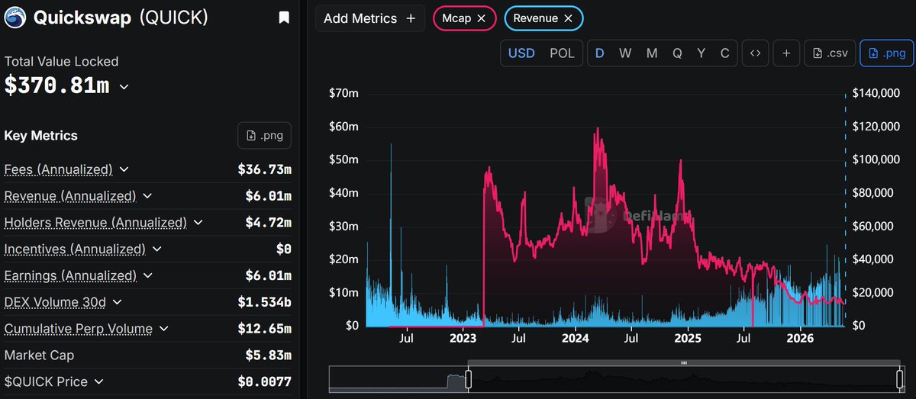Expand Fees (Annualized) details
The width and height of the screenshot is (916, 399).
(x=124, y=169)
